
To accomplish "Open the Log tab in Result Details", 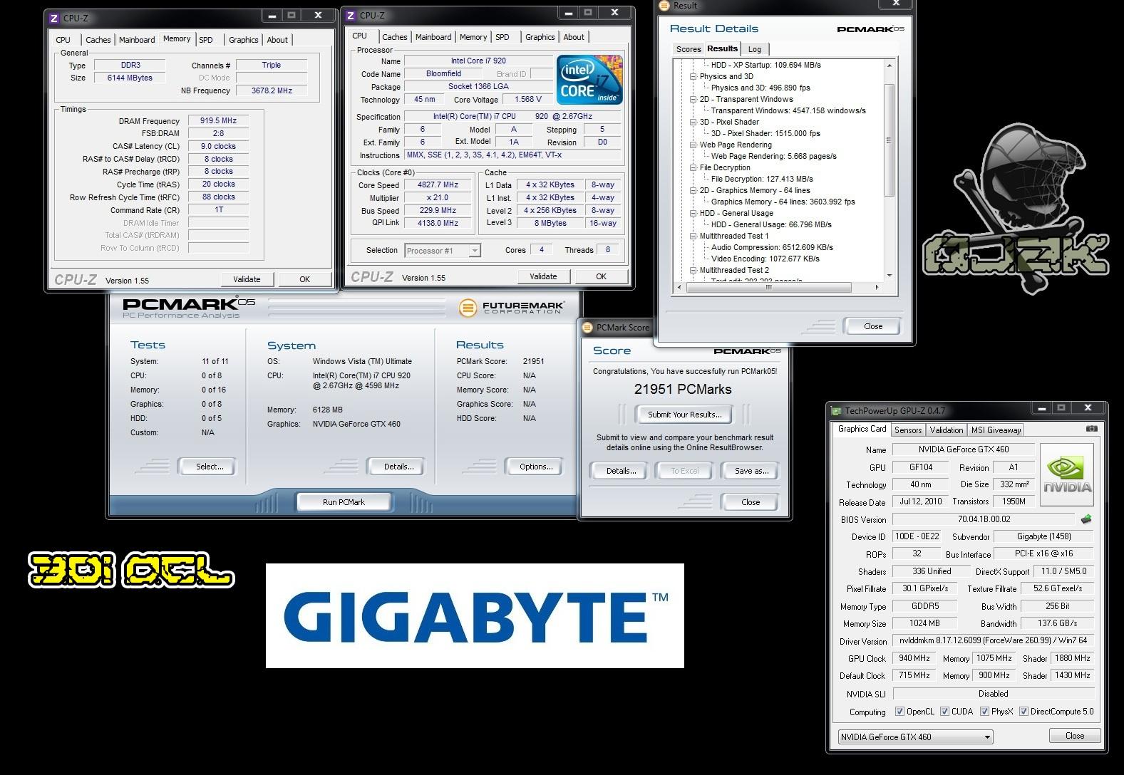I will coord(755,49).
